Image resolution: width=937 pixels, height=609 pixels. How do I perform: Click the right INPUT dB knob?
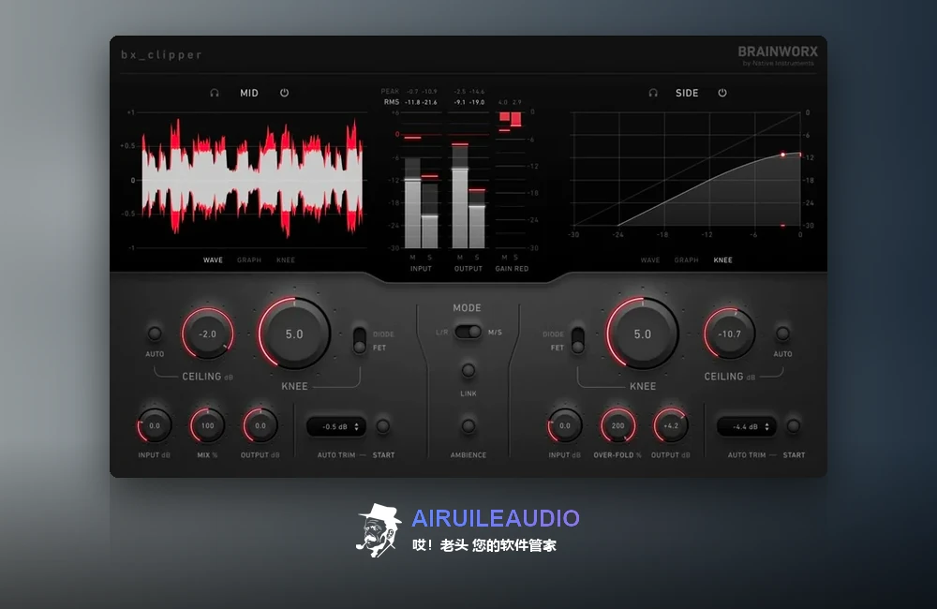565,426
